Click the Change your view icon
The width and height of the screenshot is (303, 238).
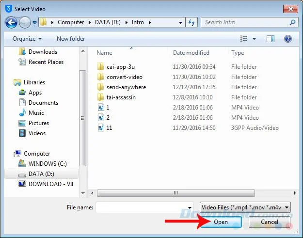click(244, 39)
